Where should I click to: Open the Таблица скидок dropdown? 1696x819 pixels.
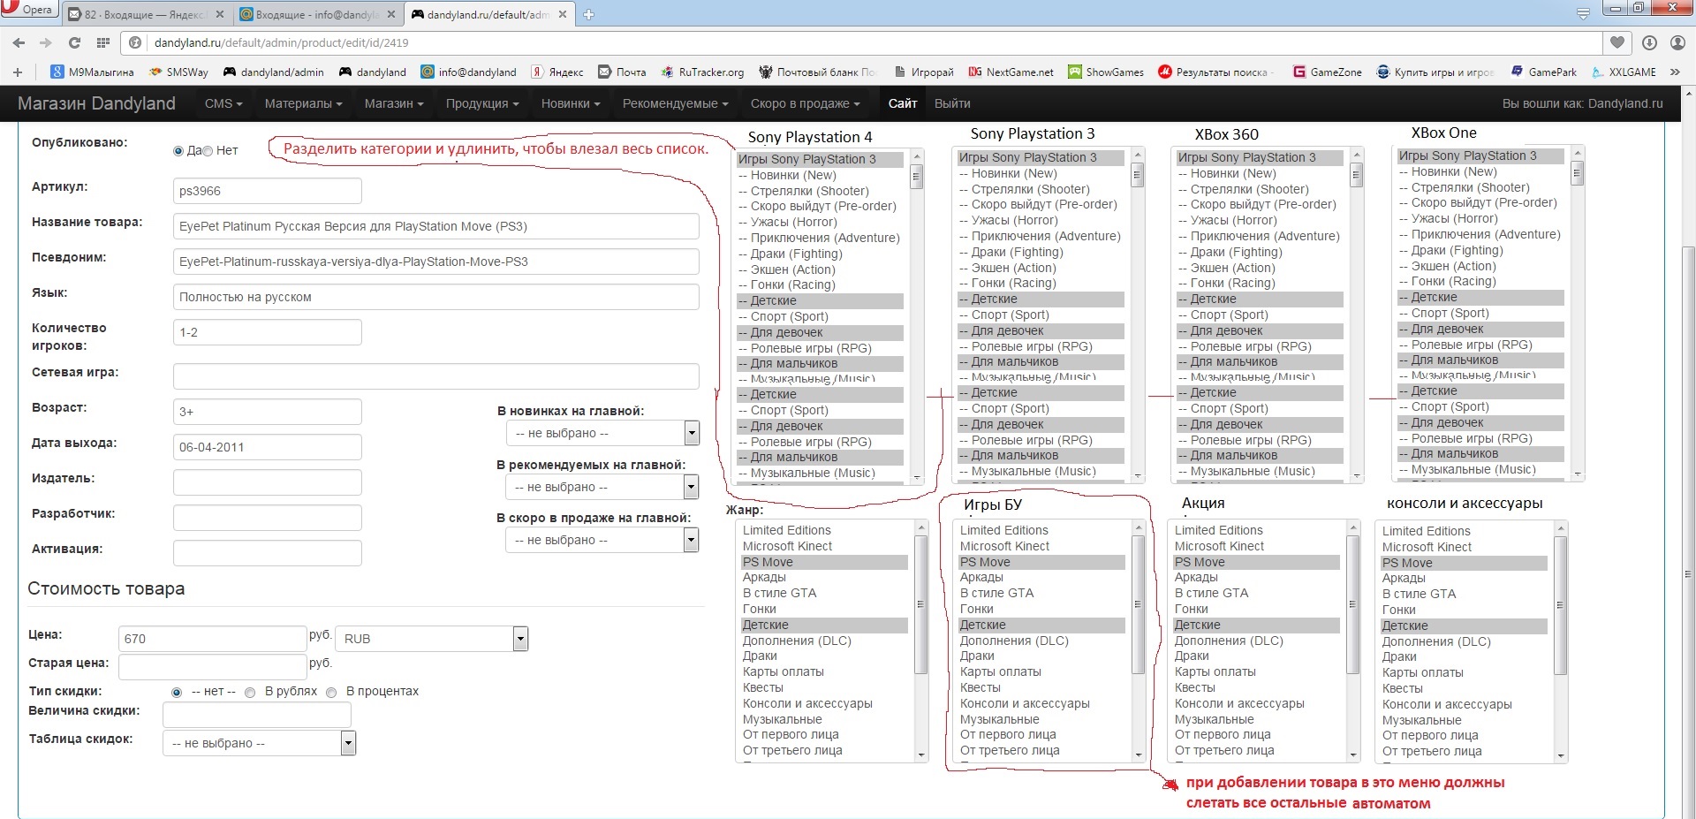point(259,743)
